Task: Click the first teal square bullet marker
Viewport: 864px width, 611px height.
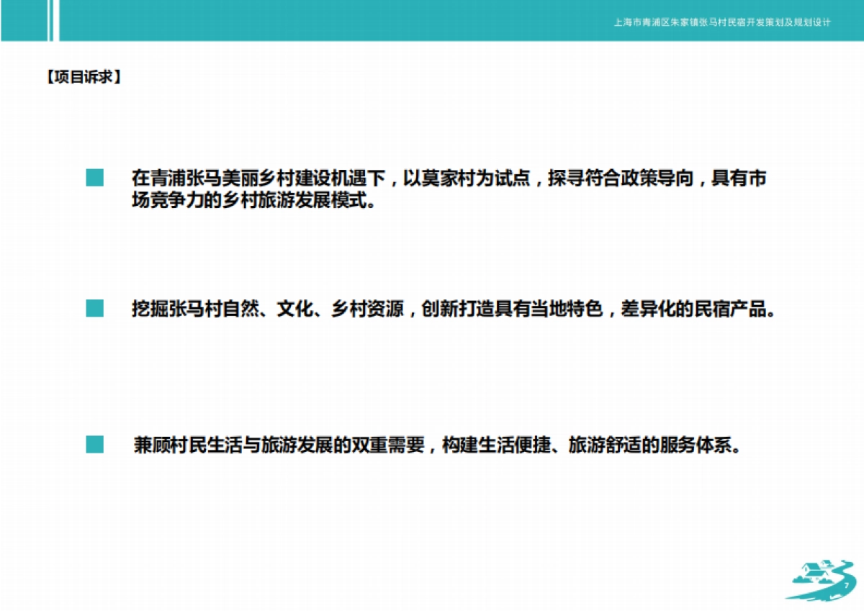Action: [94, 178]
